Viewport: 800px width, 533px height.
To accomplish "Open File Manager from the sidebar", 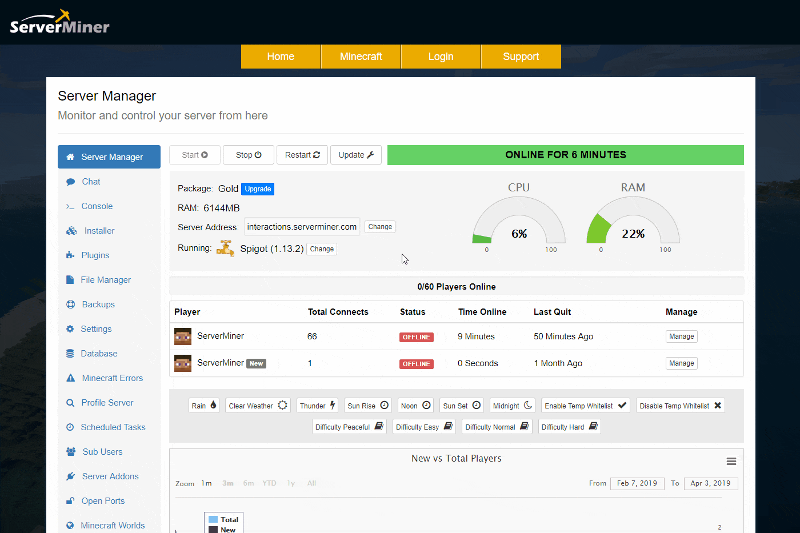I will (109, 280).
